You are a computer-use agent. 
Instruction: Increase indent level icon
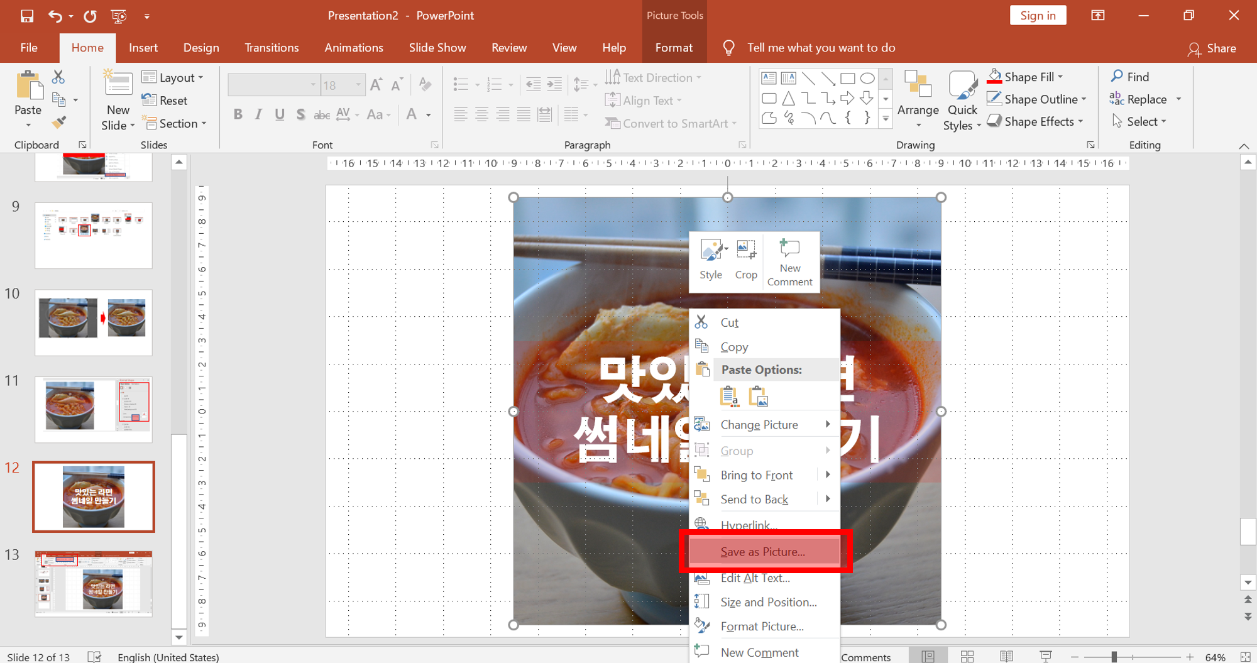pos(554,84)
